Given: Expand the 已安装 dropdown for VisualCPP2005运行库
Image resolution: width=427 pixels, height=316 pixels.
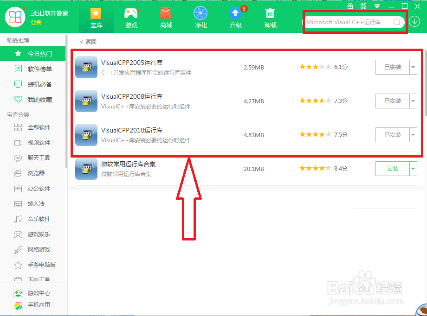Looking at the screenshot, I should [413, 67].
